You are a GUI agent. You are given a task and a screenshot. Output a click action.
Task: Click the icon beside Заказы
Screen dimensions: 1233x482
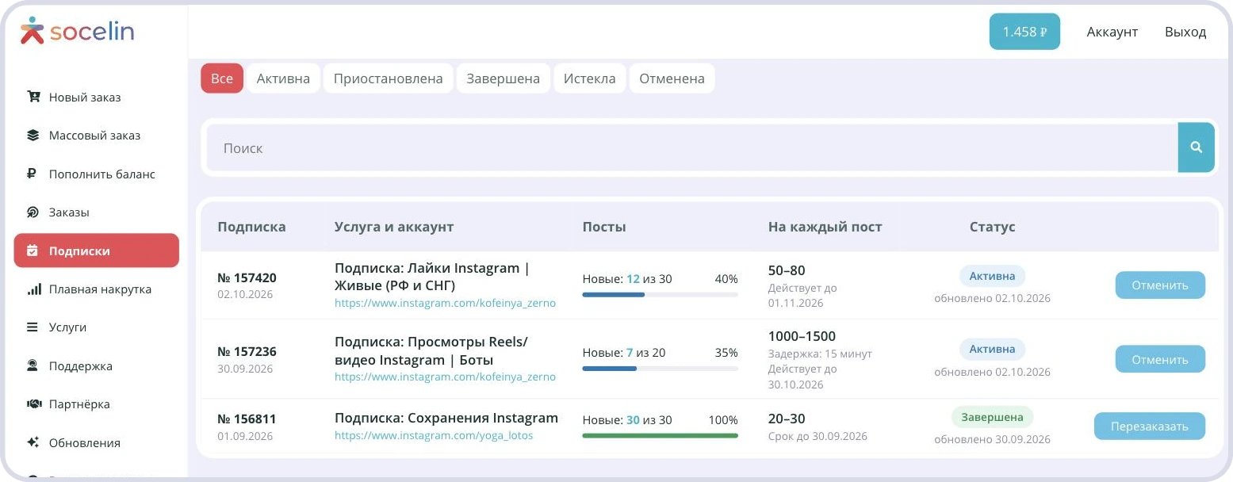33,212
